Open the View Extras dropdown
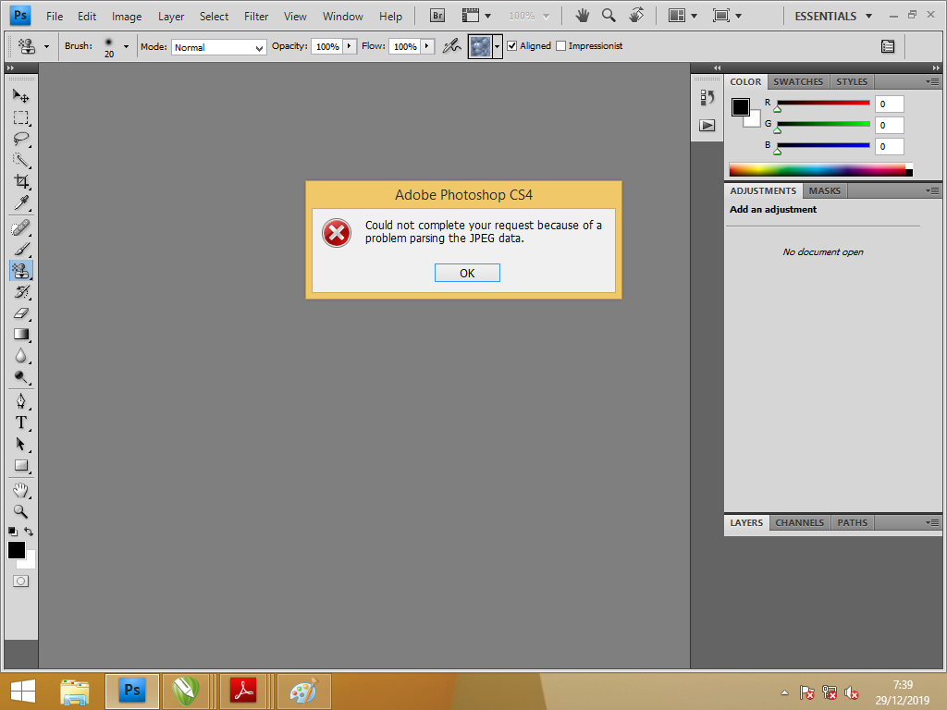 coord(476,16)
